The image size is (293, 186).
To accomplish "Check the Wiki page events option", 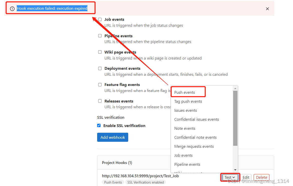I will click(100, 52).
